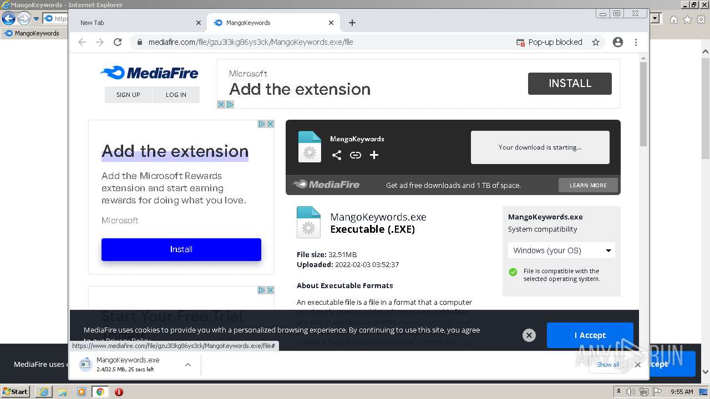Click the page vertical scrollbar thumb
710x399 pixels.
point(643,104)
